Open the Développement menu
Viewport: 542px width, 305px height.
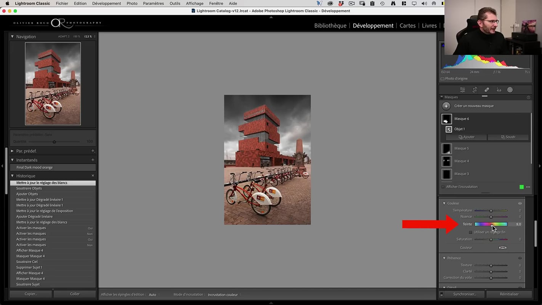pyautogui.click(x=107, y=3)
